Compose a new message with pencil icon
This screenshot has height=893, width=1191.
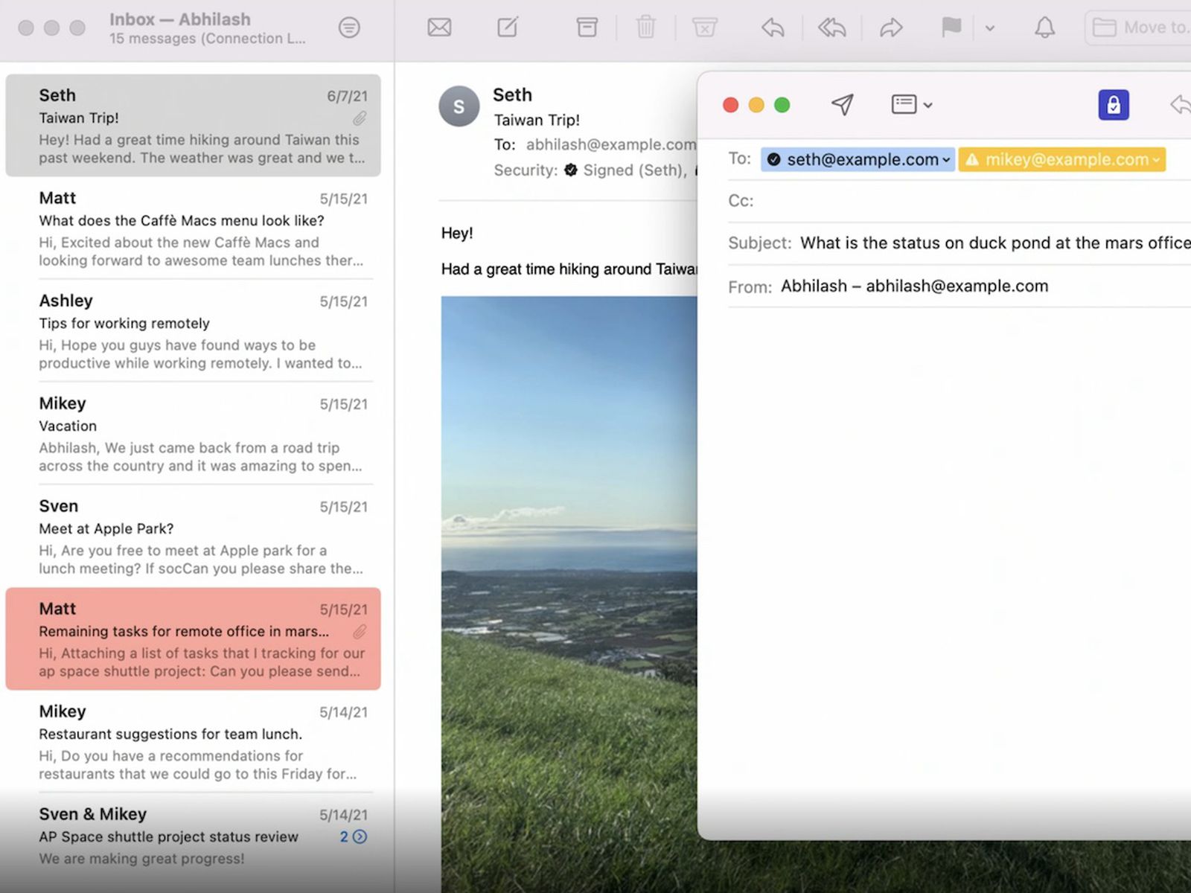(x=508, y=28)
